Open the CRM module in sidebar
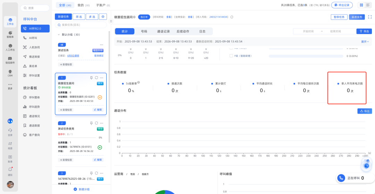This screenshot has height=194, width=375. 10,72
